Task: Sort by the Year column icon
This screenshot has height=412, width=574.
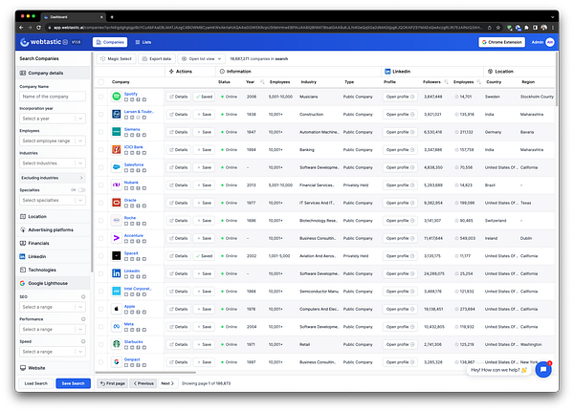Action: [262, 82]
